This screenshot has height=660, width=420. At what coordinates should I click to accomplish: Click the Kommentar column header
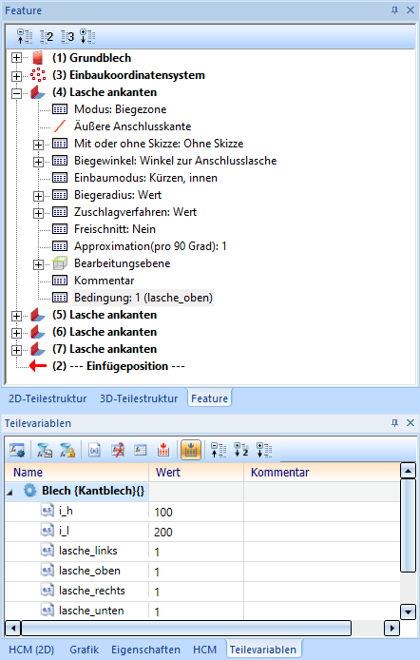click(x=321, y=472)
